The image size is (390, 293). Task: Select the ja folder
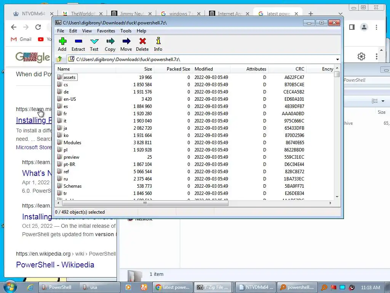coord(65,128)
